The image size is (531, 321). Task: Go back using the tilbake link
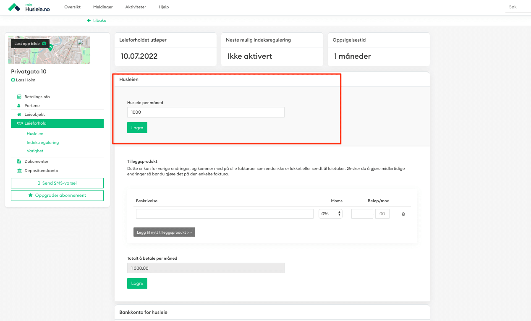[97, 20]
